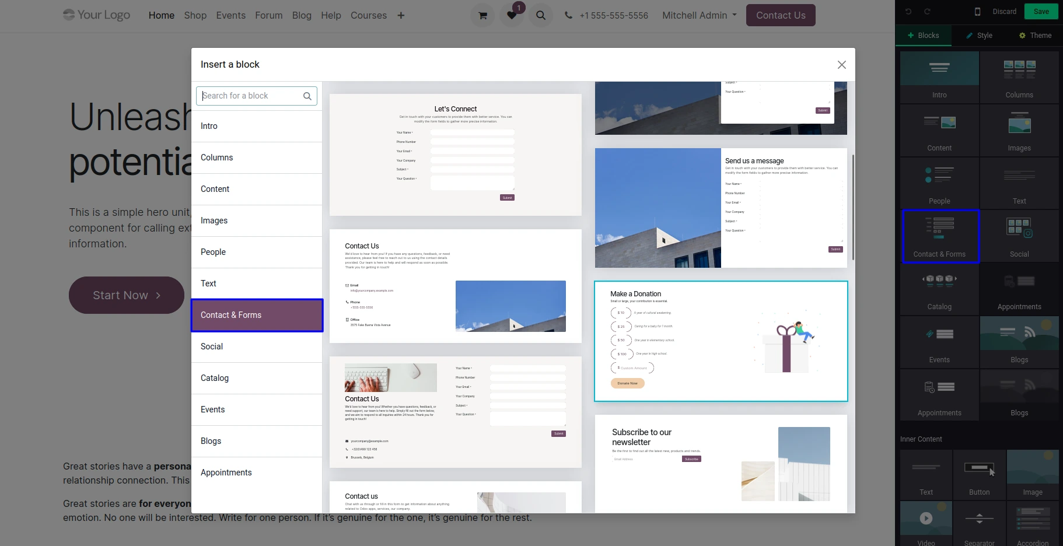This screenshot has height=546, width=1063.
Task: Switch to the Blocks tab
Action: (924, 36)
